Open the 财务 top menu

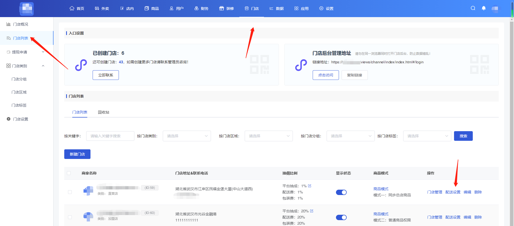tap(201, 9)
